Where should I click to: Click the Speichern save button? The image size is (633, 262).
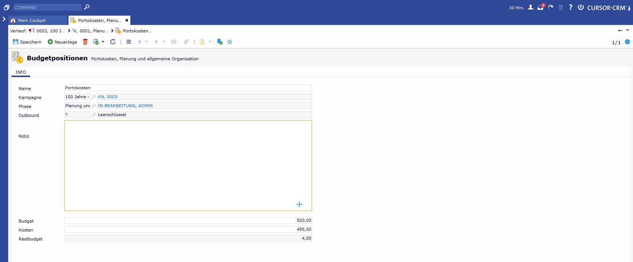coord(27,42)
